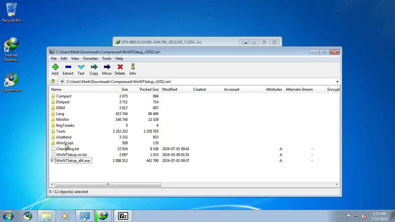The width and height of the screenshot is (395, 222).
Task: Go up one folder level arrow
Action: [53, 81]
